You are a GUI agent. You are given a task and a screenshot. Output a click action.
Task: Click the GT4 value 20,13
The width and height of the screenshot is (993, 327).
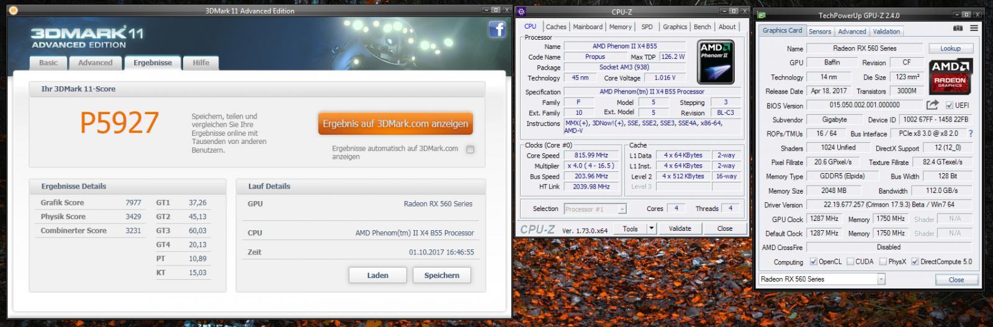197,244
